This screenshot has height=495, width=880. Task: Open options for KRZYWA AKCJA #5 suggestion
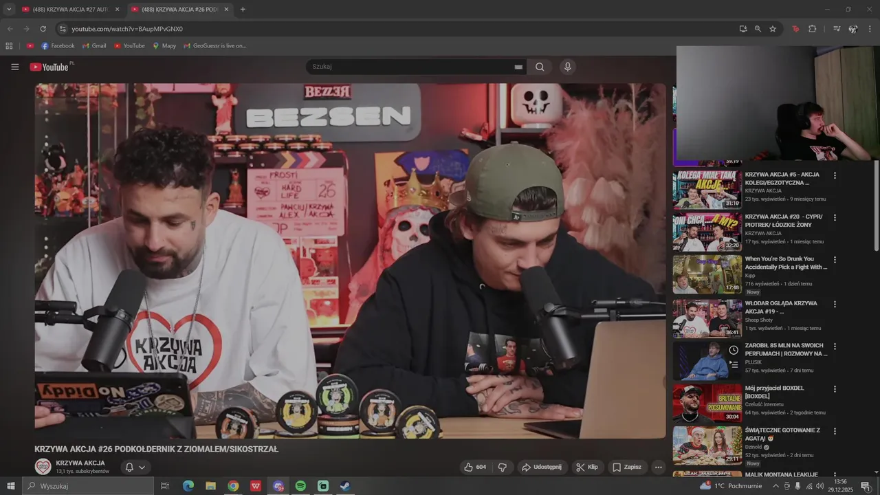tap(835, 175)
